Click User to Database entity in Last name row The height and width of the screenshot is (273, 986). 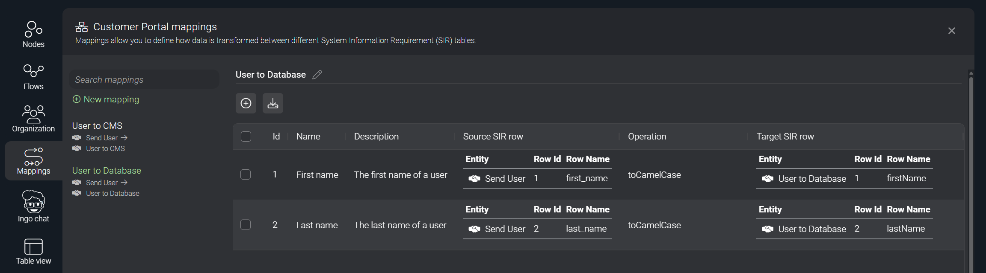tap(812, 229)
